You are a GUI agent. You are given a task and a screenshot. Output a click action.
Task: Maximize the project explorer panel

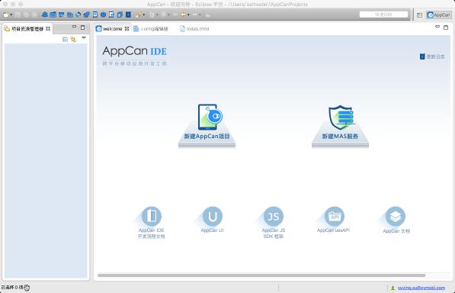coord(83,27)
